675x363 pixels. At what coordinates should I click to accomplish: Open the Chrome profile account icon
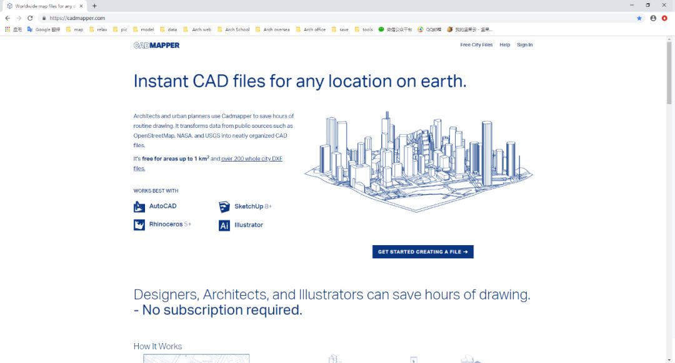click(653, 18)
